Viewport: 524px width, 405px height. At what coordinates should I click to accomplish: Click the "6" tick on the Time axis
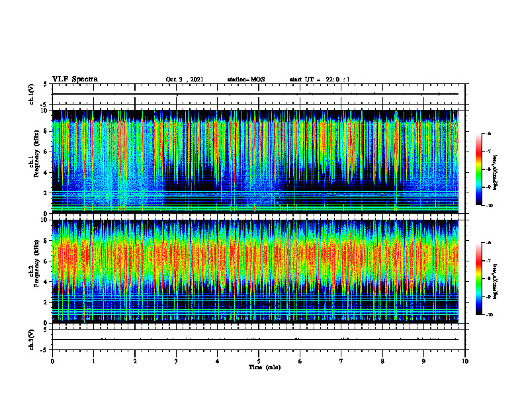click(x=300, y=361)
